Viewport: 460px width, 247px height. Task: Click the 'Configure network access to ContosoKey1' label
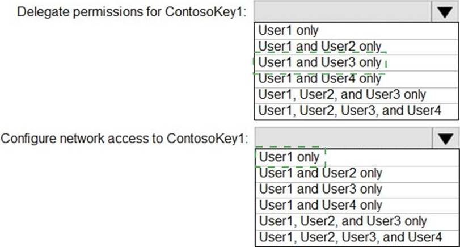(x=125, y=139)
